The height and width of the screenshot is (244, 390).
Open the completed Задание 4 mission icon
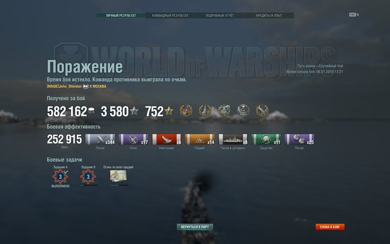pyautogui.click(x=60, y=177)
